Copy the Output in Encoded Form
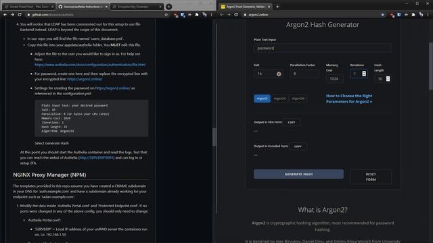The width and height of the screenshot is (433, 243). (298, 146)
